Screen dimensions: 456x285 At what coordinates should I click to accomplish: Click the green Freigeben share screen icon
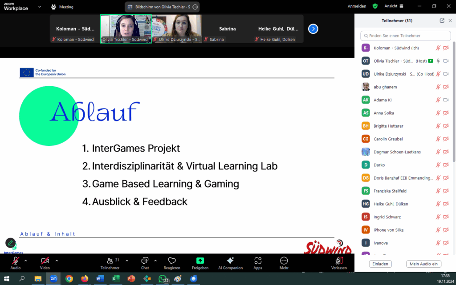coord(200,261)
